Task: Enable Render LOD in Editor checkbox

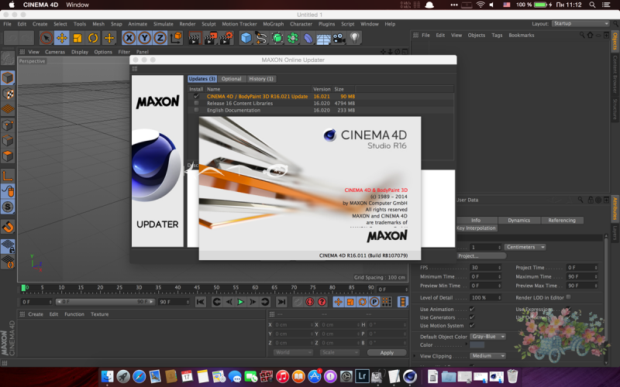Action: (x=570, y=297)
